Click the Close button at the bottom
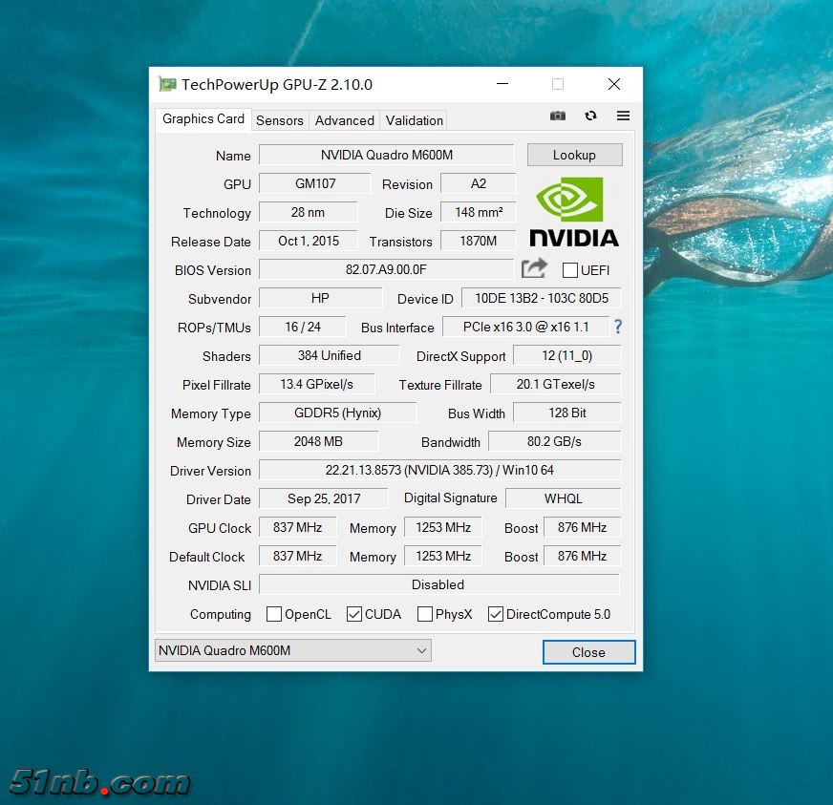 point(588,652)
